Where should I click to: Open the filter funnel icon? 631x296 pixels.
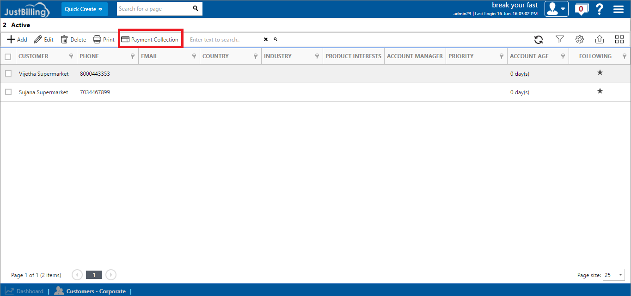pos(560,39)
